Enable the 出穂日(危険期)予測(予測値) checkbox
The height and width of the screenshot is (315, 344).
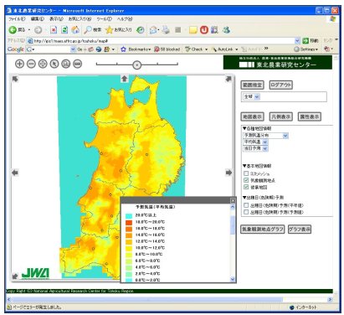(246, 212)
